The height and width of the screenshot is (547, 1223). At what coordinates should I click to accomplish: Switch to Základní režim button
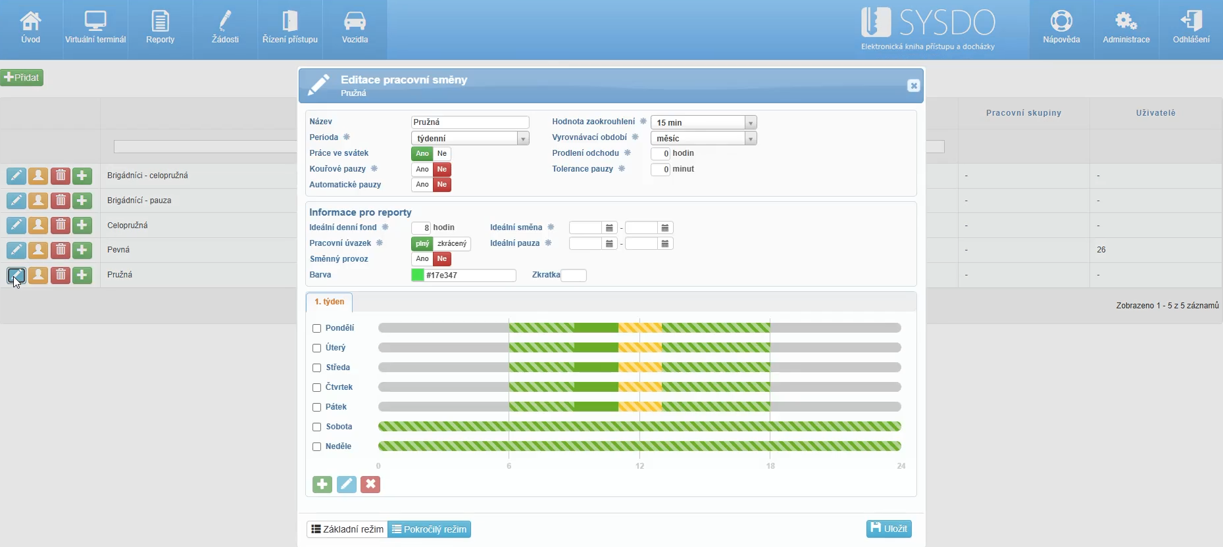point(347,529)
